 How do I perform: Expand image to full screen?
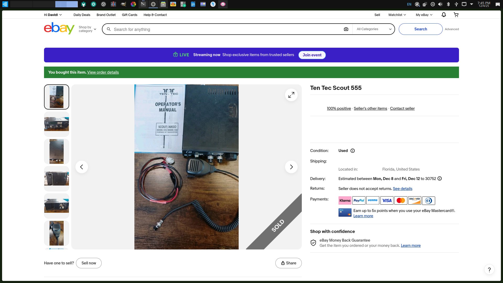coord(291,95)
